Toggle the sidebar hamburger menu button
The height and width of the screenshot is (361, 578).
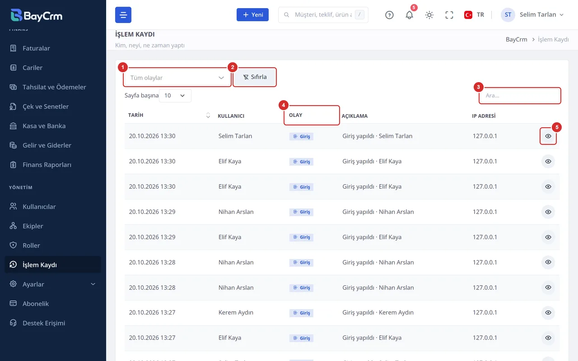click(123, 15)
